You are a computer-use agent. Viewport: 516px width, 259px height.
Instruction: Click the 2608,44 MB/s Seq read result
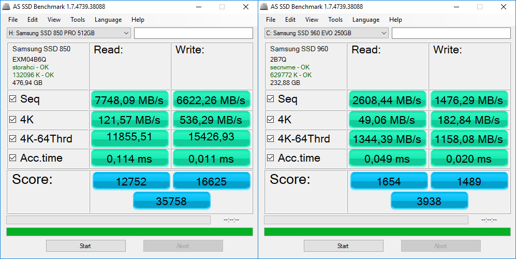point(387,100)
